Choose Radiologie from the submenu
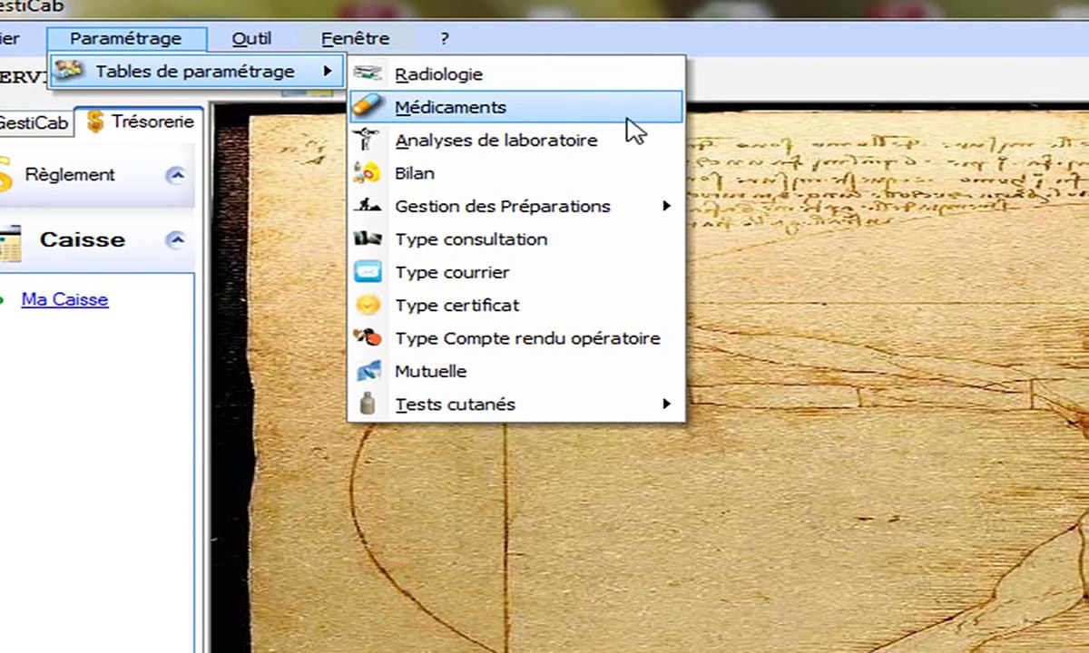 516,74
